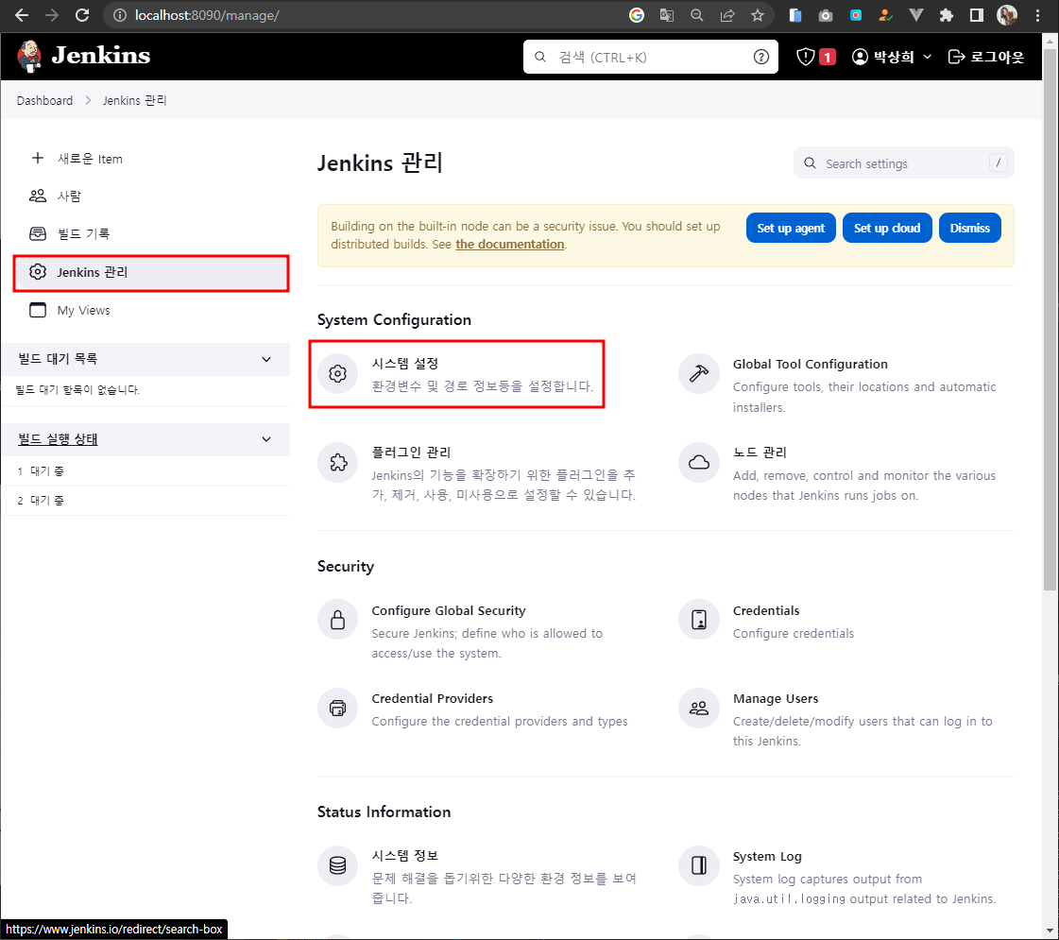
Task: Click the browser reload icon
Action: tap(82, 15)
